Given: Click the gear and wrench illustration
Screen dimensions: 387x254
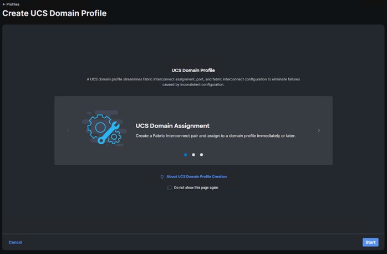Looking at the screenshot, I should [x=103, y=130].
